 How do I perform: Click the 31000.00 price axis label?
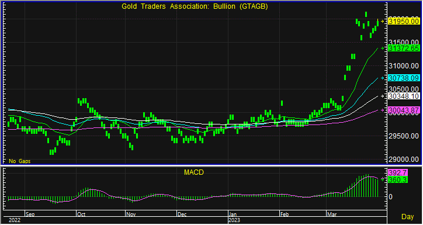(404, 66)
